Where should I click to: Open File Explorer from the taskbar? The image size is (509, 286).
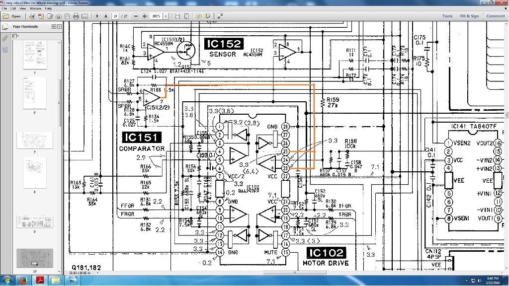click(x=56, y=280)
